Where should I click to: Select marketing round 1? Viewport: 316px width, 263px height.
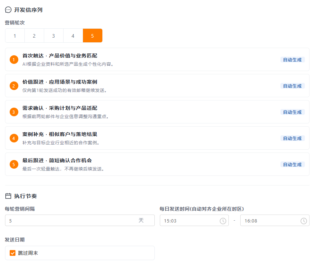point(15,36)
